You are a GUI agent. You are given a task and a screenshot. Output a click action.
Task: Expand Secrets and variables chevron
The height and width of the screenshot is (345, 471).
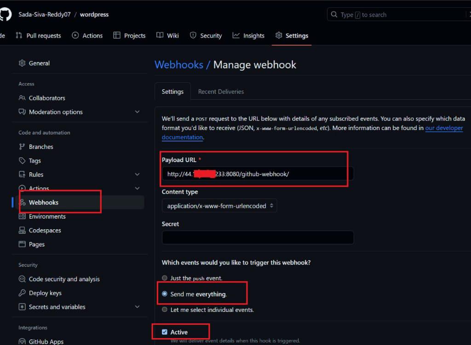pyautogui.click(x=137, y=306)
